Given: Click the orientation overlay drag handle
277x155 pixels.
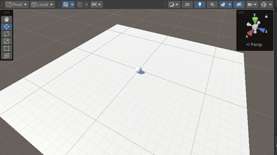Looking at the screenshot, I should 241,12.
